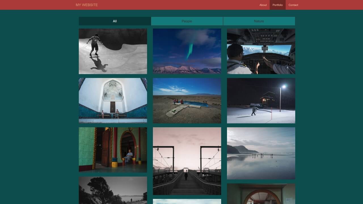
Task: Go to the Contact page
Action: point(293,5)
